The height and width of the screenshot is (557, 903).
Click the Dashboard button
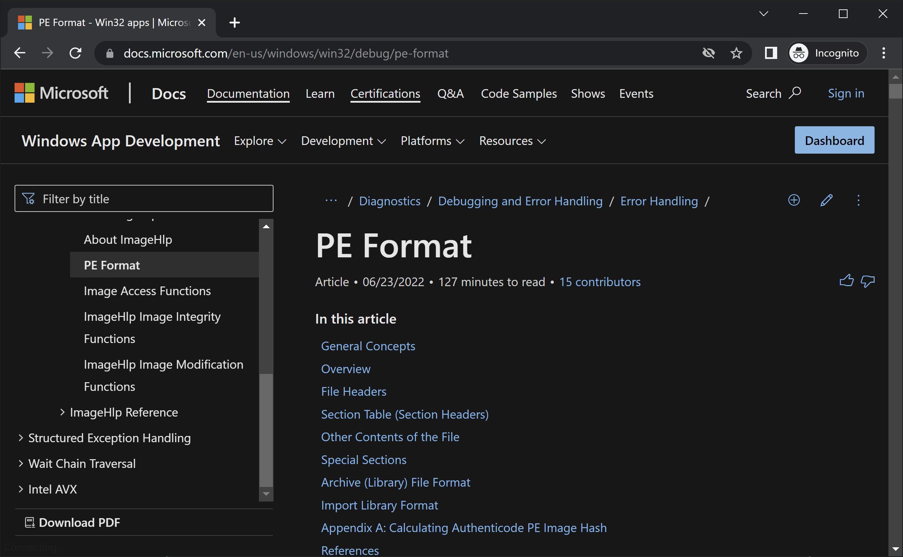[834, 140]
